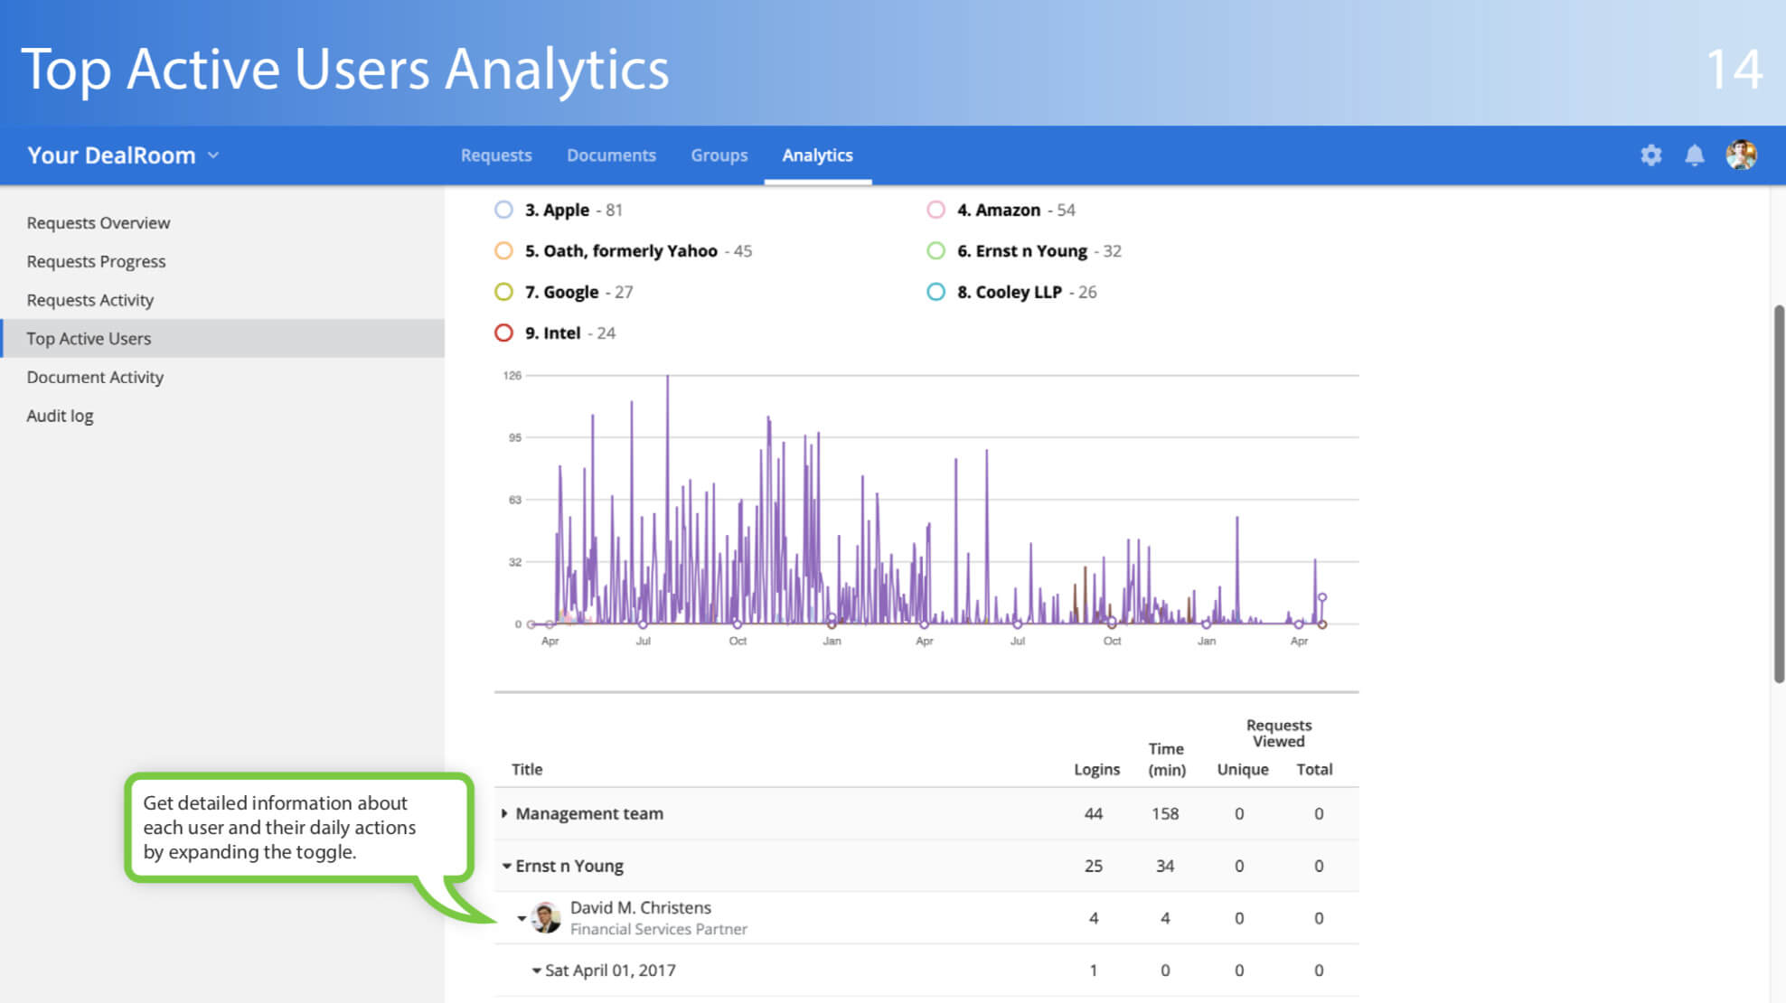Viewport: 1786px width, 1003px height.
Task: Click the Title column header
Action: (x=527, y=770)
